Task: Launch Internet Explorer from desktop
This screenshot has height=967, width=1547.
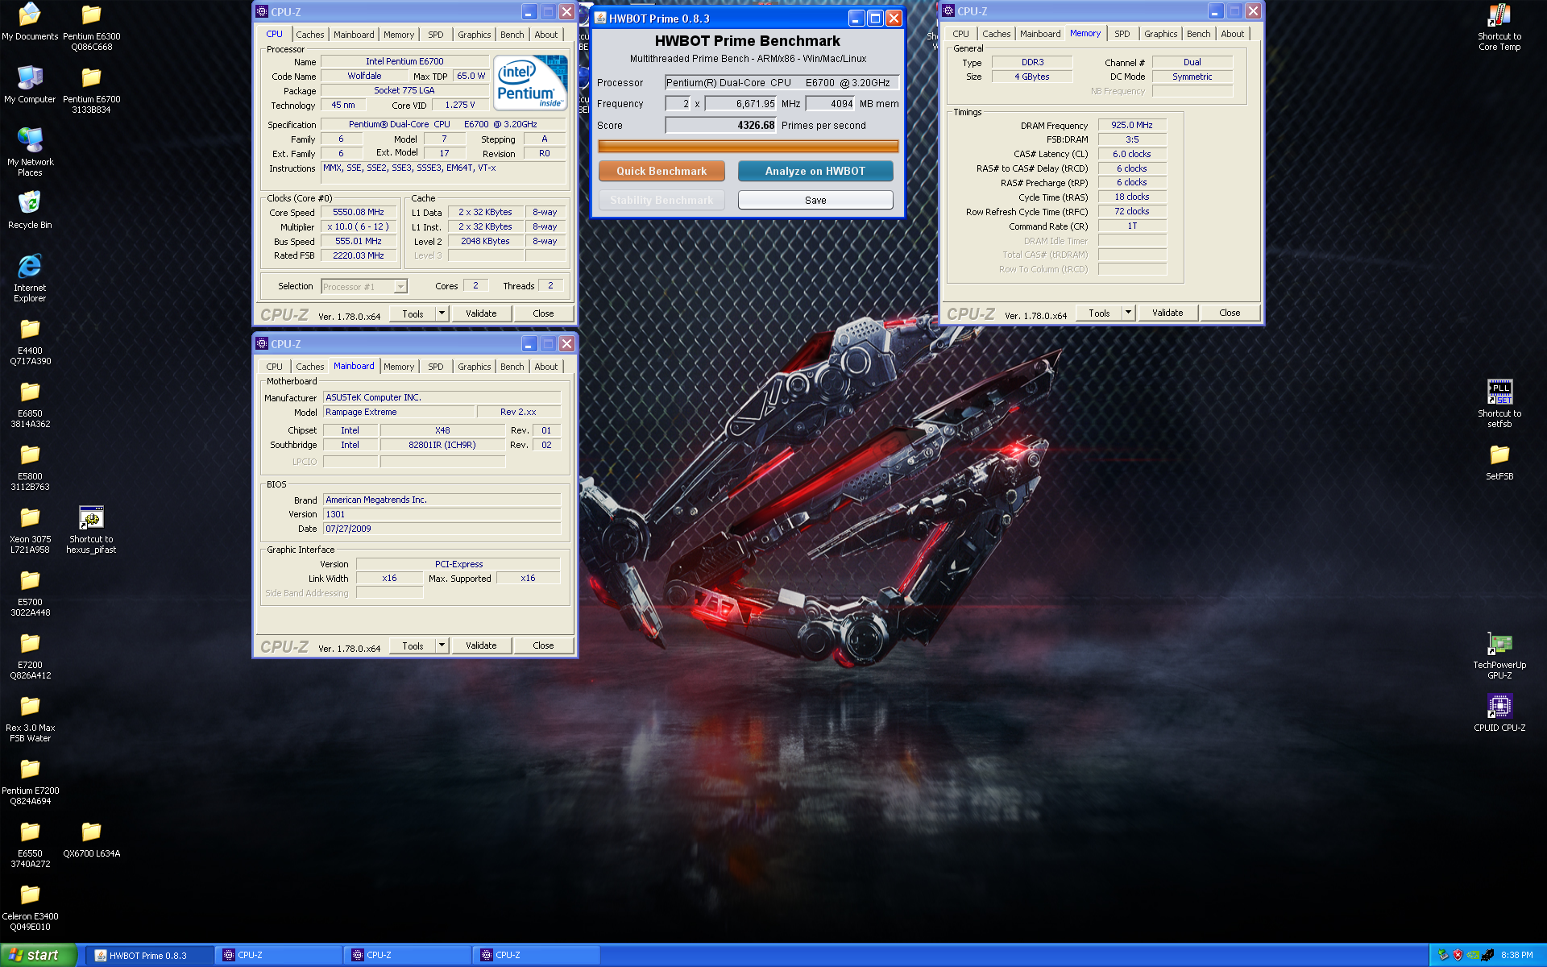Action: pyautogui.click(x=30, y=278)
